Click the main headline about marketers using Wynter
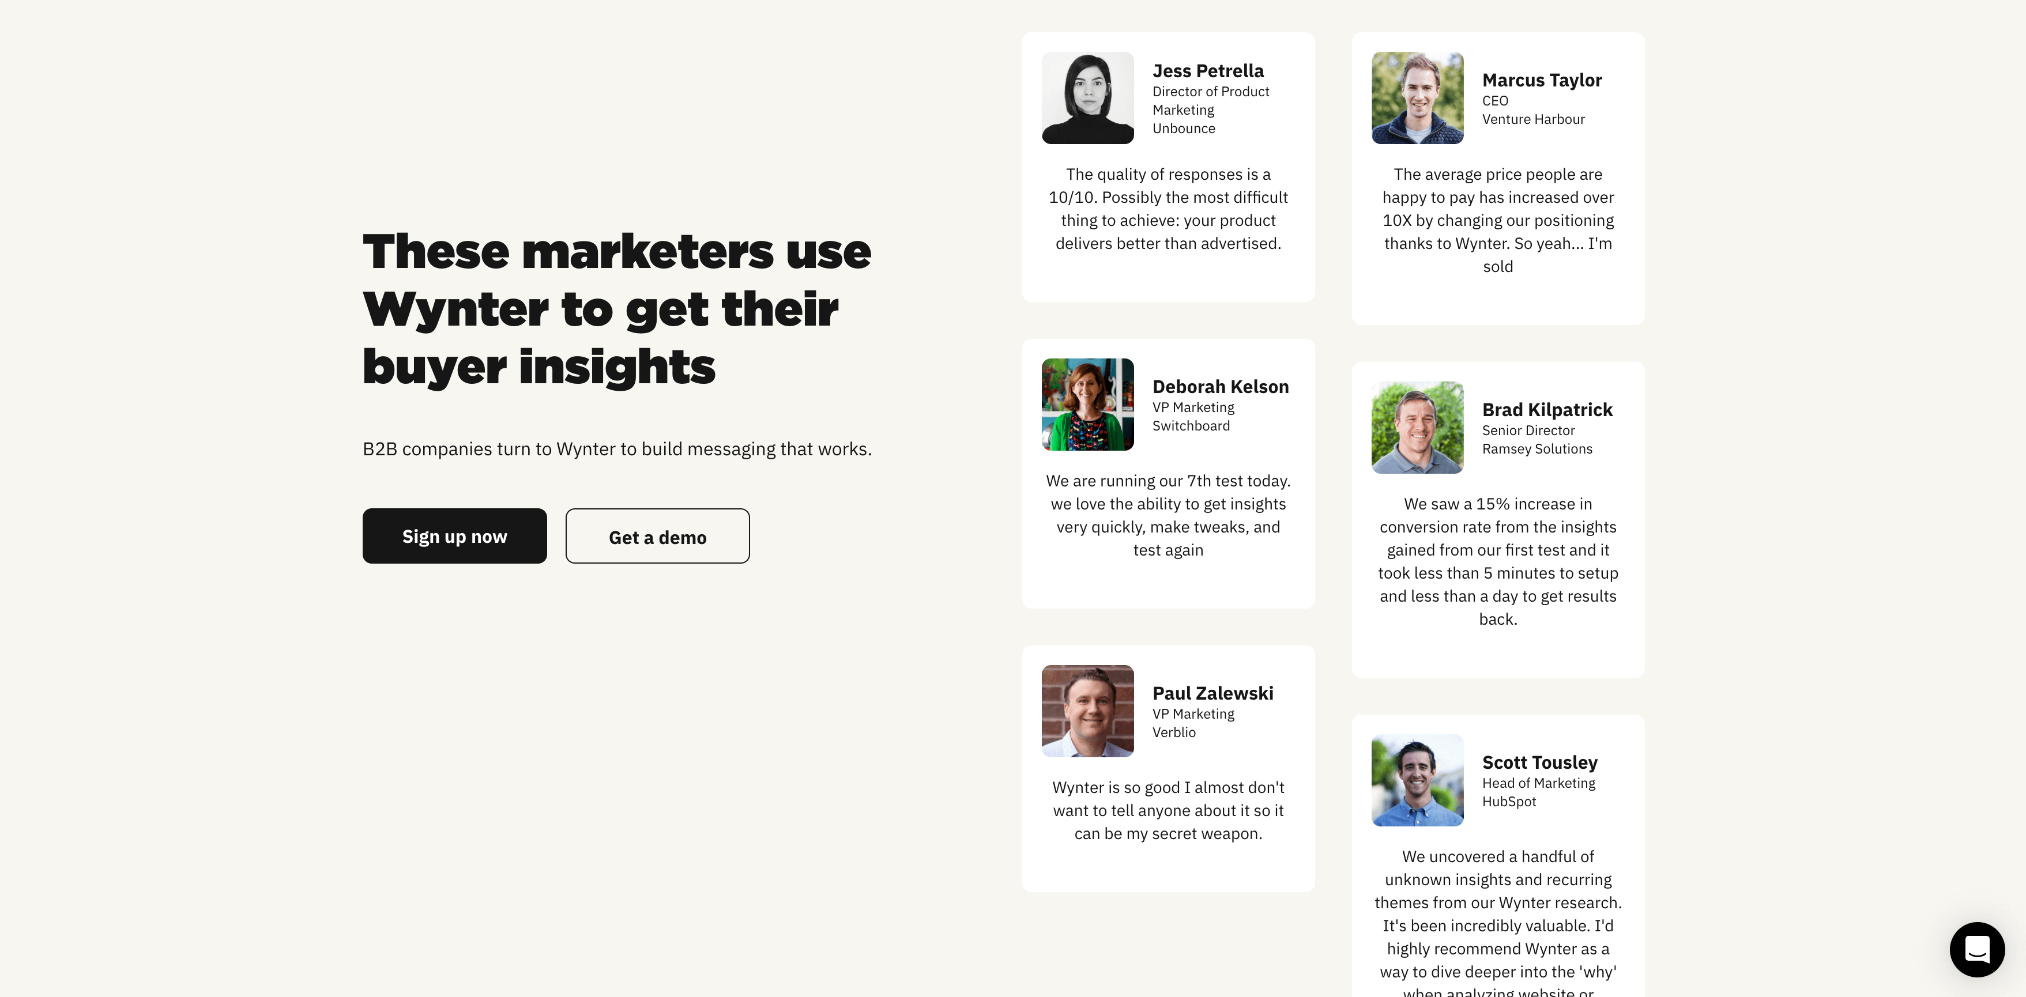The width and height of the screenshot is (2026, 997). click(x=616, y=309)
